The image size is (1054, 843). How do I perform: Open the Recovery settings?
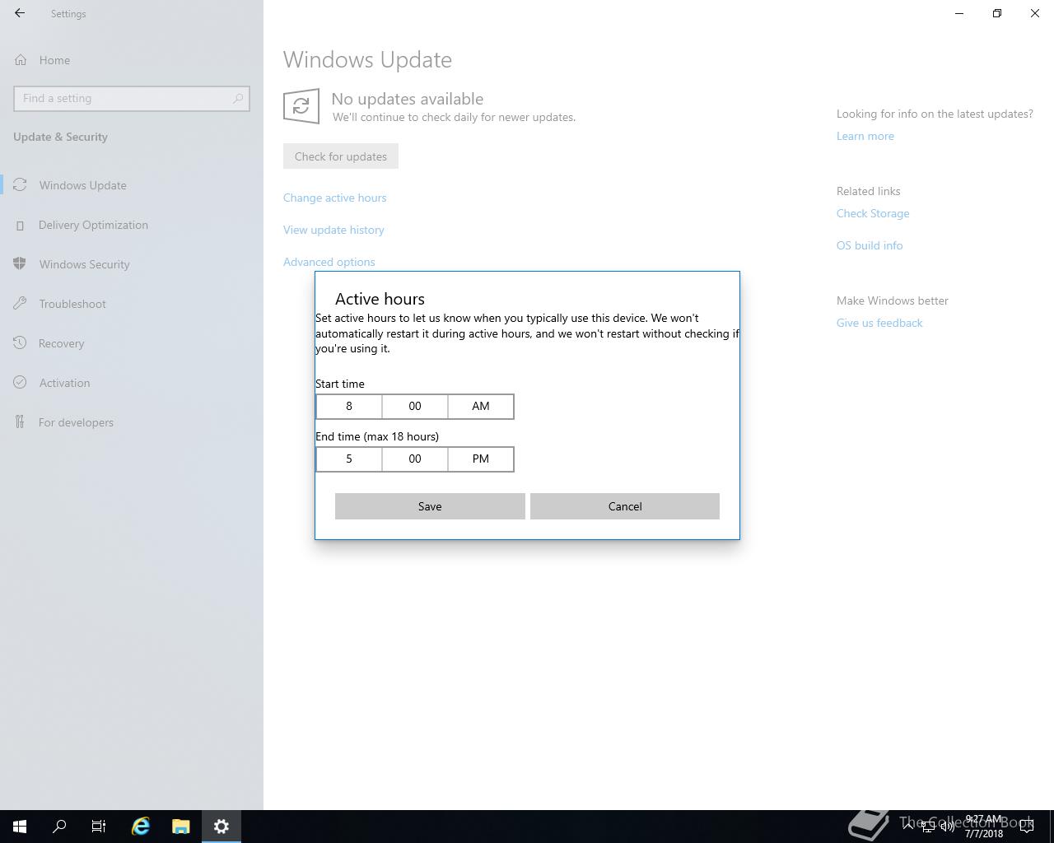[132, 343]
